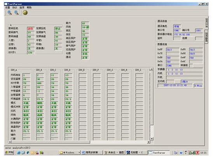Click the up arrow of the IDU vertical scrollbar
213x157 pixels.
click(x=152, y=69)
